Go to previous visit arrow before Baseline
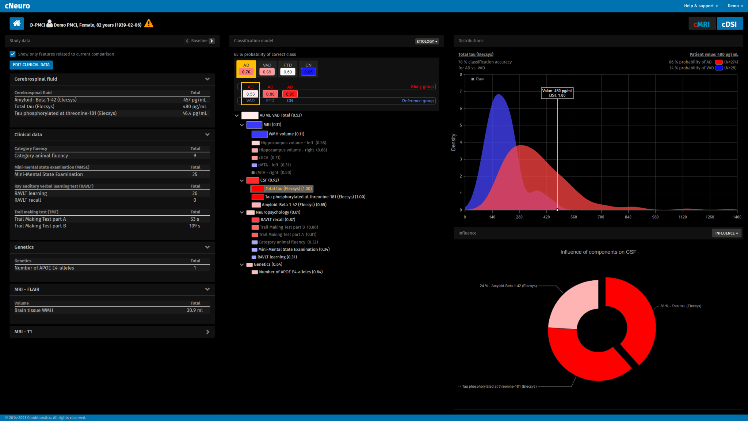Viewport: 748px width, 421px height. [x=187, y=41]
